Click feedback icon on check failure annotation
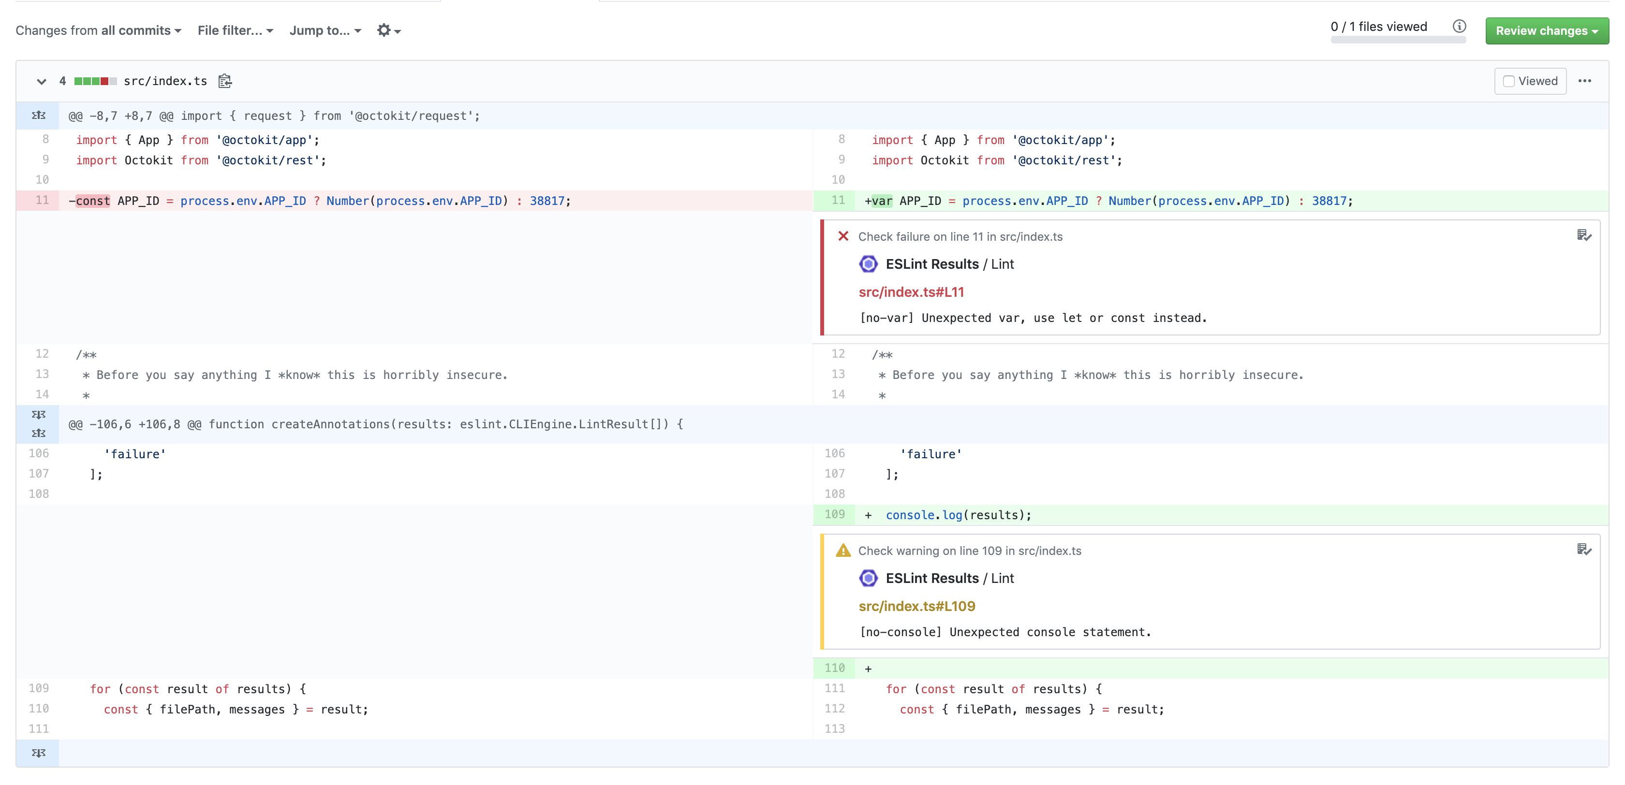 (1583, 236)
